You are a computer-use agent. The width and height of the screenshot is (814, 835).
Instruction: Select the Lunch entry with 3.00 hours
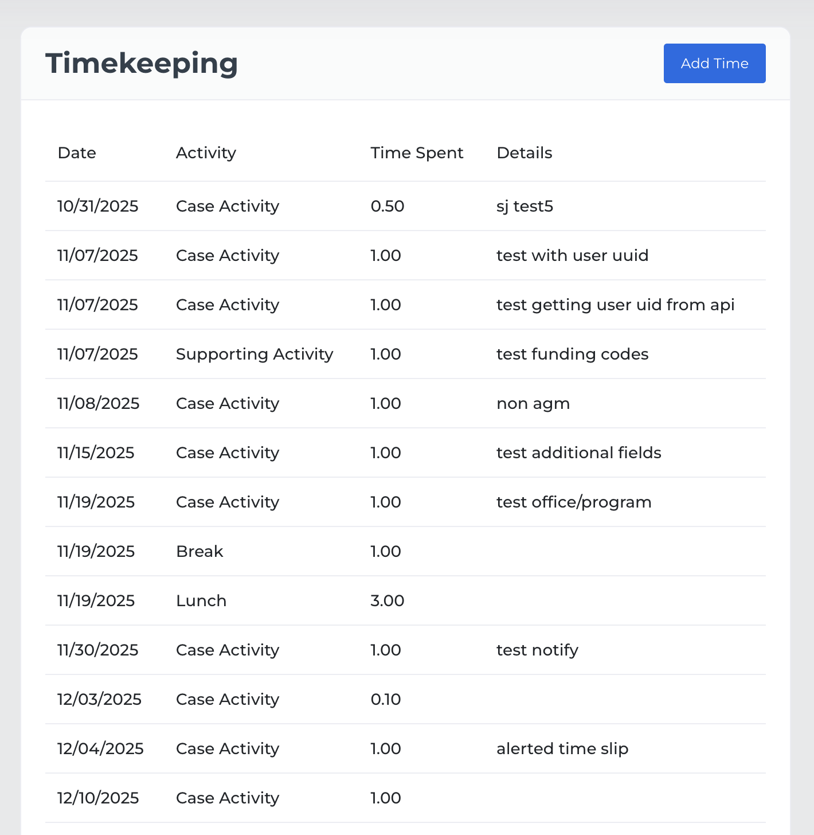pyautogui.click(x=405, y=601)
